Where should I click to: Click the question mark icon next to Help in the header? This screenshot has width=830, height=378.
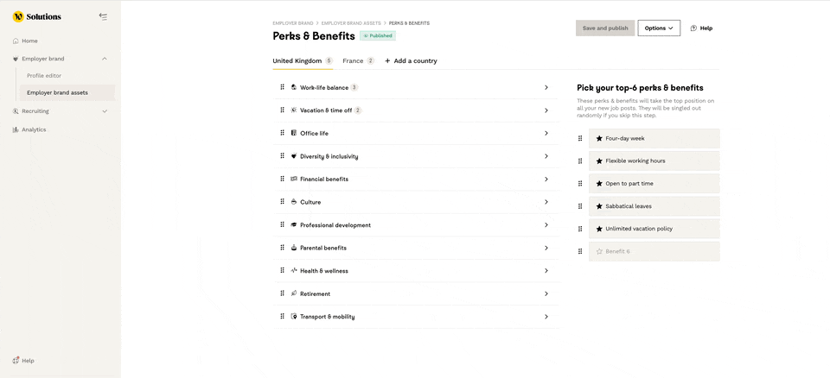click(693, 28)
